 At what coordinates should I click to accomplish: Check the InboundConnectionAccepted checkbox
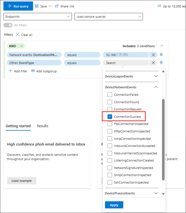tap(110, 146)
